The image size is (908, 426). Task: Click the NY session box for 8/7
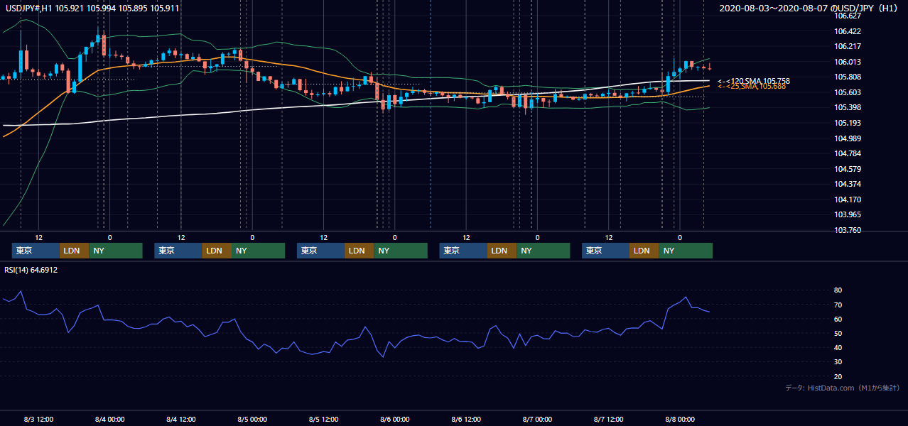coord(686,251)
